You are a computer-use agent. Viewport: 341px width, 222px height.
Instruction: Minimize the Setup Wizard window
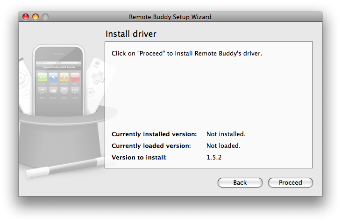pyautogui.click(x=36, y=17)
